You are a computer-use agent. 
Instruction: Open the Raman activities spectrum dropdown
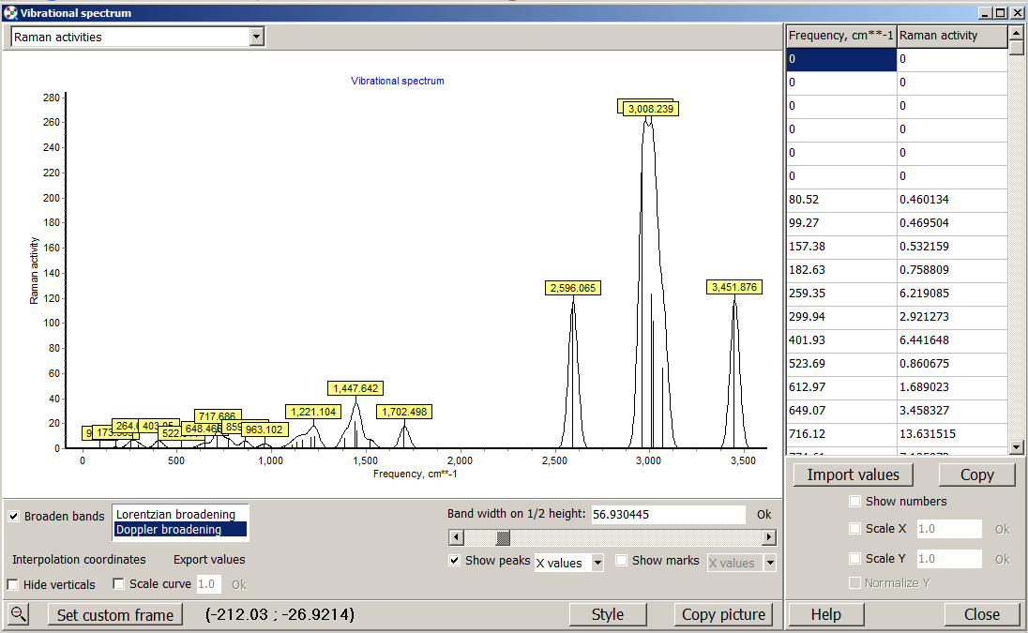coord(257,37)
